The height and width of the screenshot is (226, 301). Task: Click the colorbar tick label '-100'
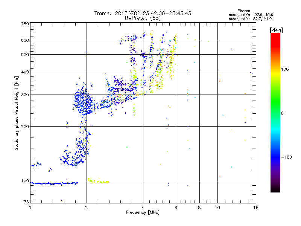(286, 157)
